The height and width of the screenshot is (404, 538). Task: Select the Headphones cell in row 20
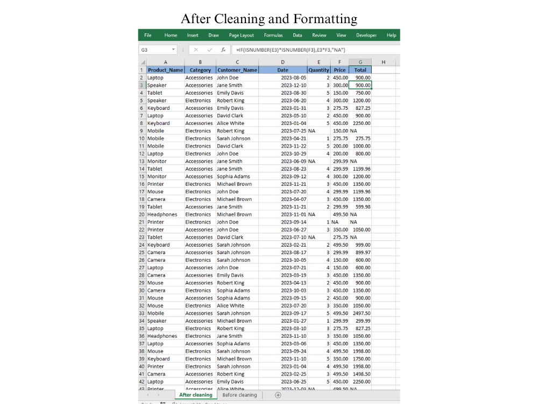165,214
